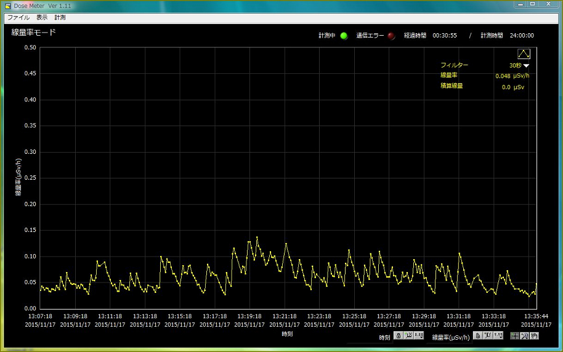Click the Dose Meter title bar icon

8,6
